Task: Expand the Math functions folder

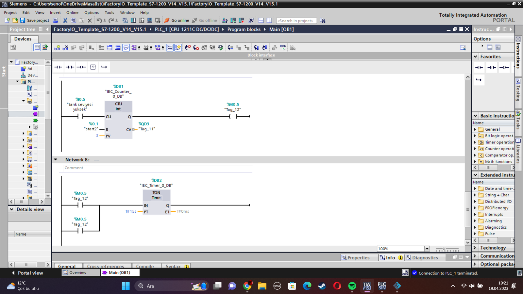Action: click(x=475, y=162)
